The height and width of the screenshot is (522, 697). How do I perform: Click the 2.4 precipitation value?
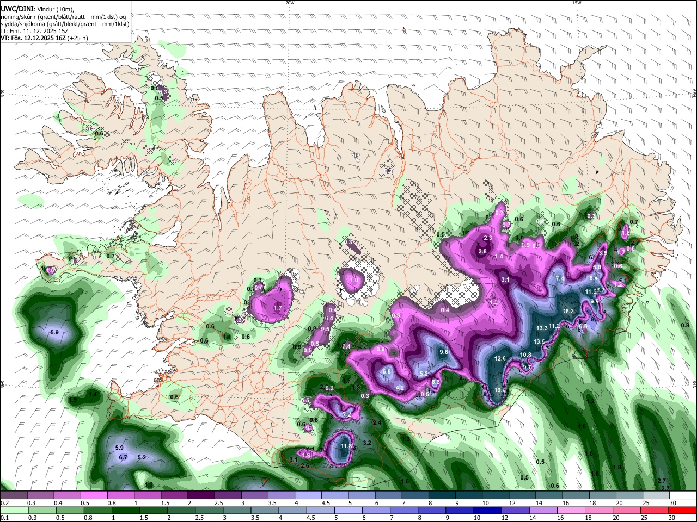pyautogui.click(x=377, y=422)
